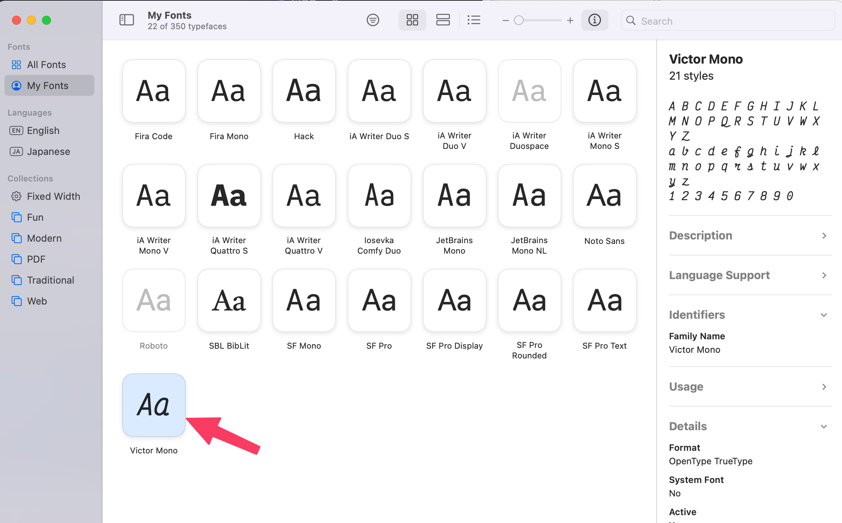Click the green zoom window button
This screenshot has width=842, height=523.
[x=46, y=20]
